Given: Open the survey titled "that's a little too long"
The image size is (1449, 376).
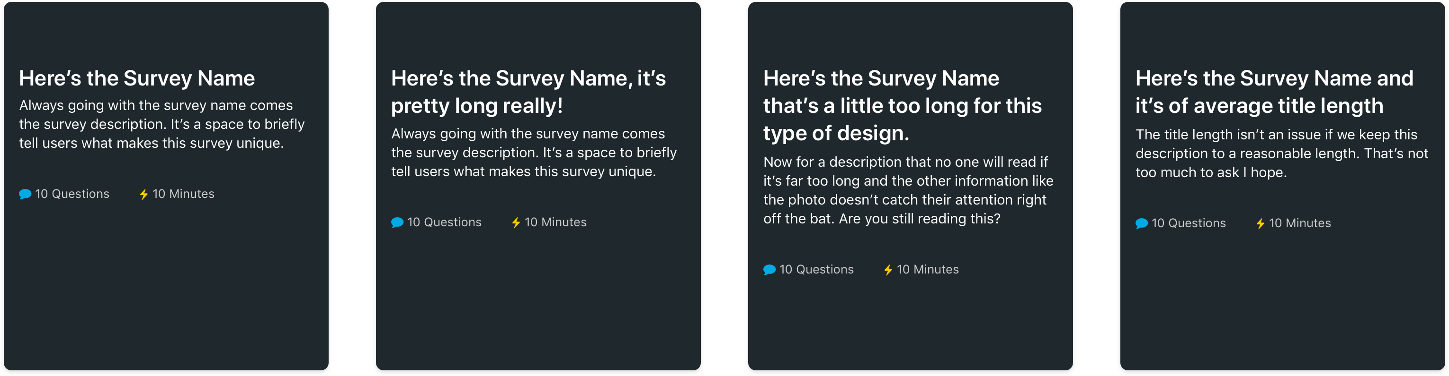Looking at the screenshot, I should [x=902, y=105].
